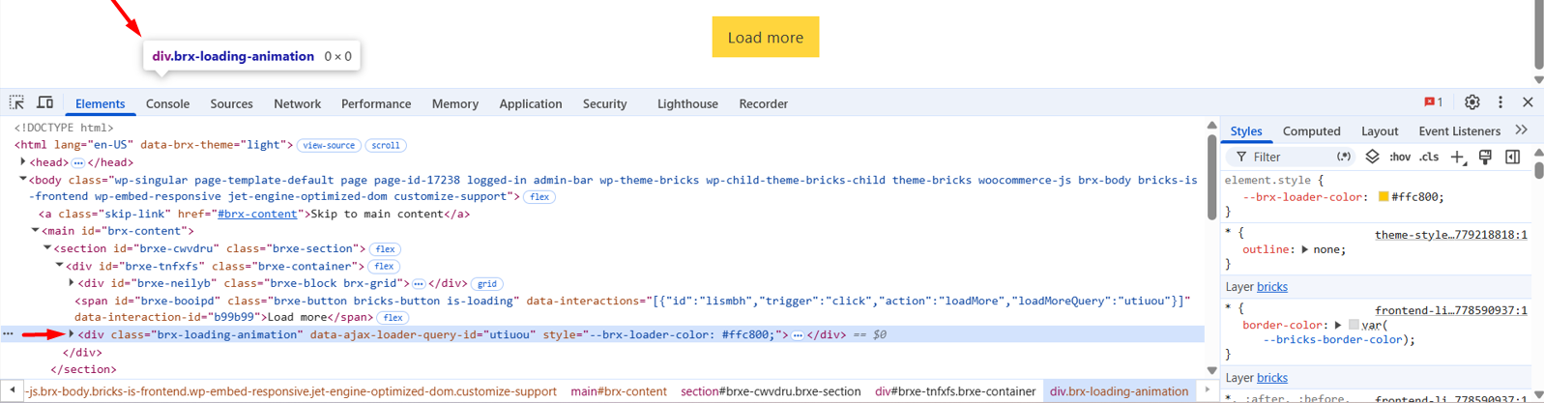Open the Application tab

pos(530,103)
